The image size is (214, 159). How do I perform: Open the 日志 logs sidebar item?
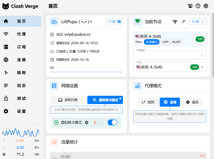[x=21, y=86]
